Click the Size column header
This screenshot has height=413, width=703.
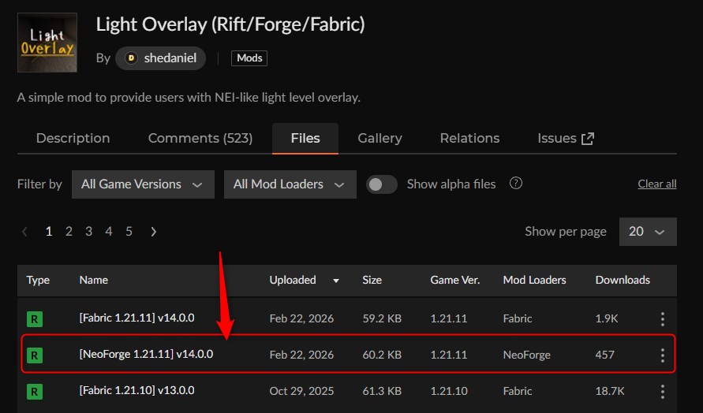372,280
